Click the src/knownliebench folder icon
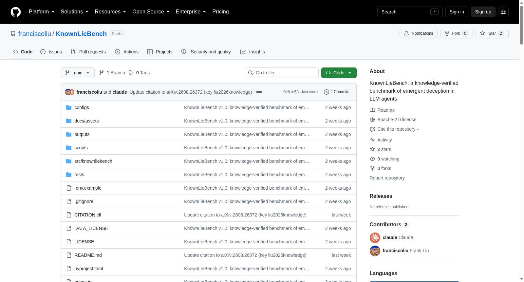The width and height of the screenshot is (524, 282). click(69, 161)
